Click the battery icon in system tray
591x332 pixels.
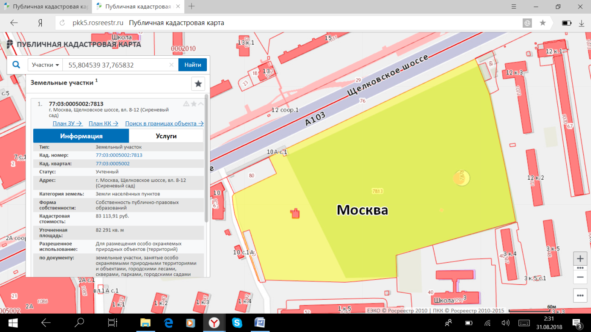[x=469, y=323]
